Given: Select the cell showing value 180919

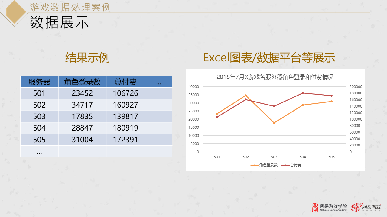Looking at the screenshot, I should click(125, 128).
